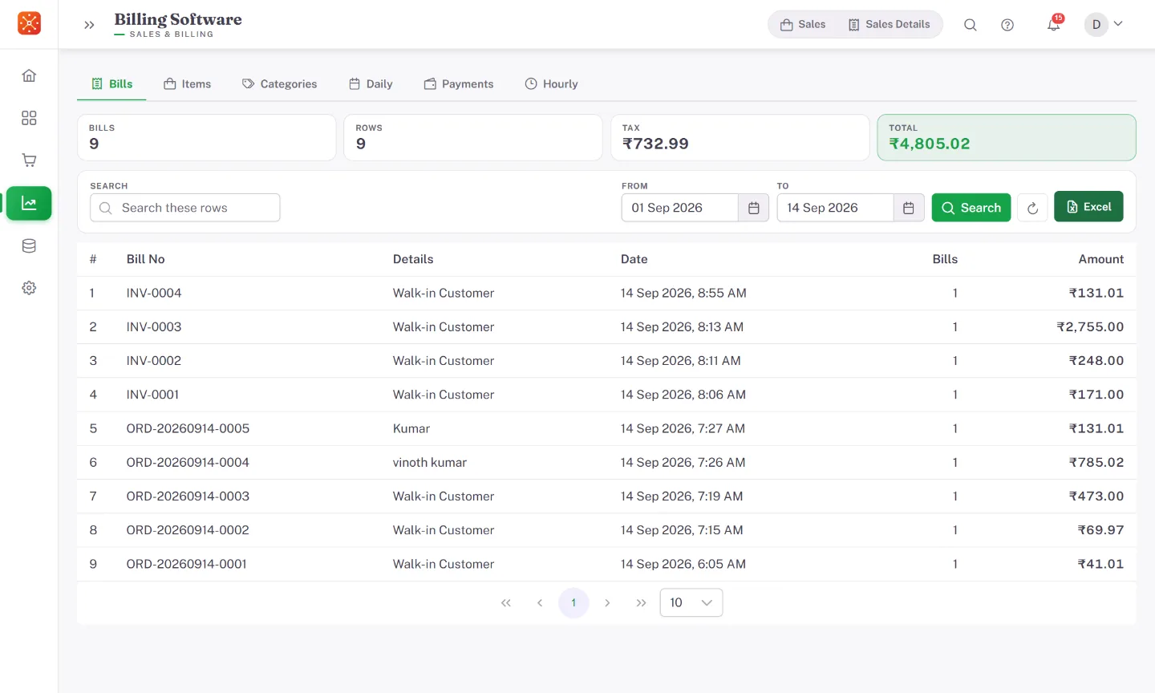Click the customer name Kumar
This screenshot has width=1155, height=693.
pyautogui.click(x=411, y=428)
